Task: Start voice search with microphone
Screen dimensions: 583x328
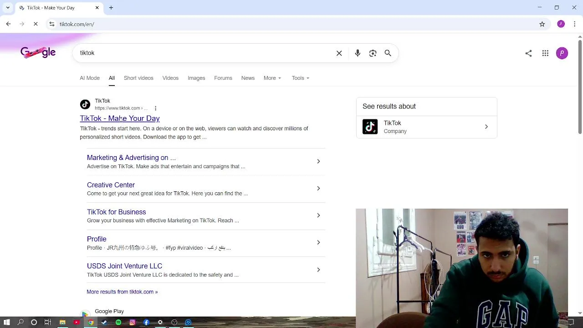Action: (x=358, y=53)
